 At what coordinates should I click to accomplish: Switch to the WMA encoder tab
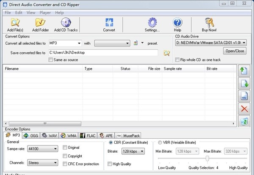pos(69,136)
